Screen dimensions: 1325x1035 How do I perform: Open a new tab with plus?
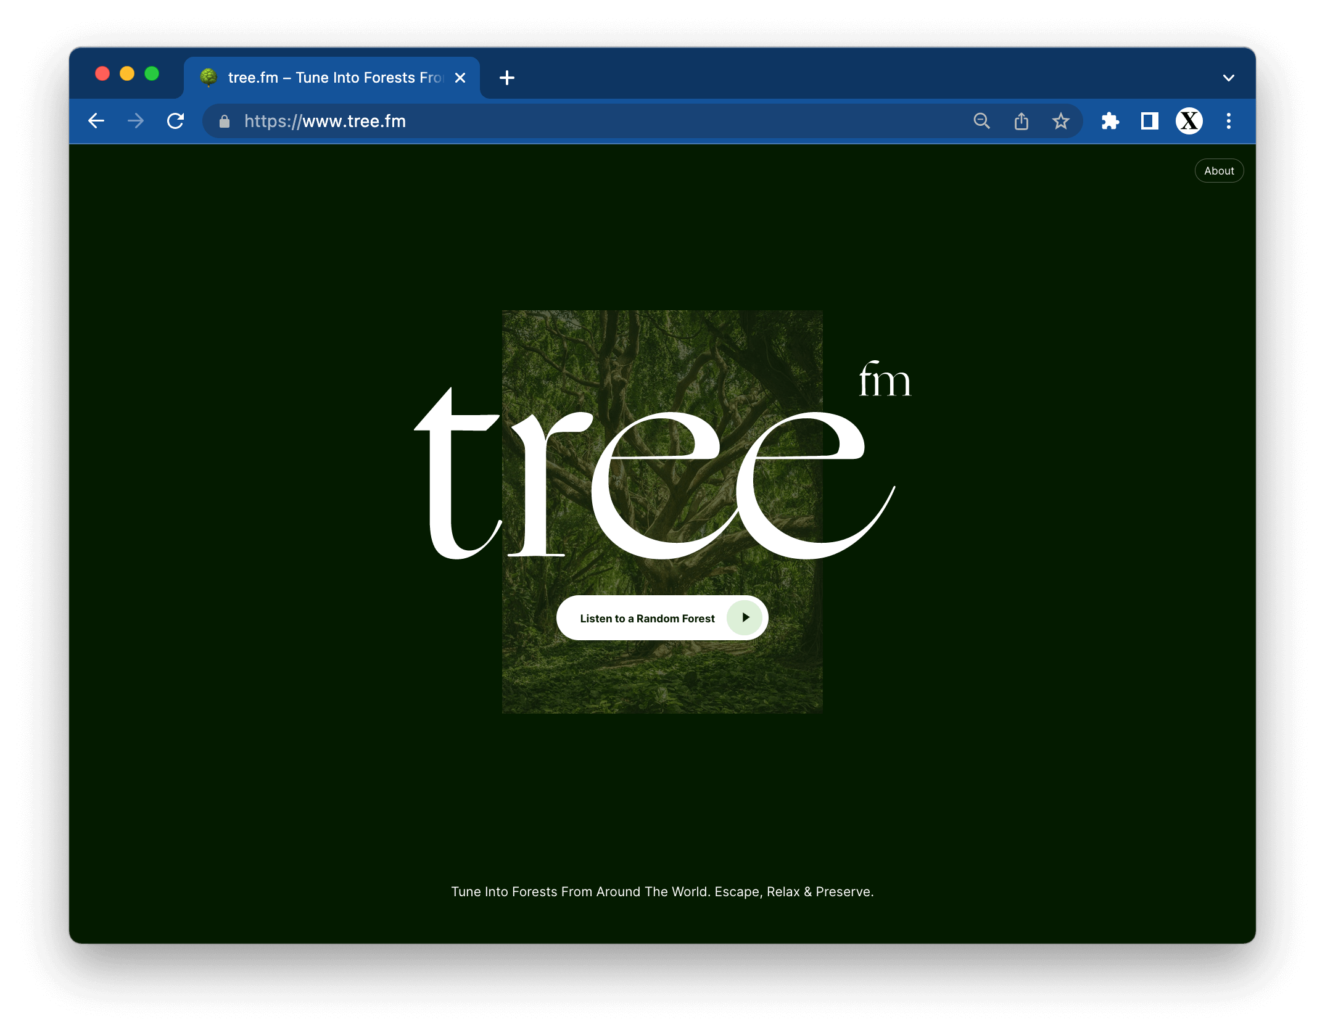[x=507, y=78]
